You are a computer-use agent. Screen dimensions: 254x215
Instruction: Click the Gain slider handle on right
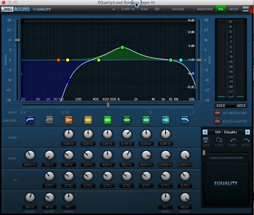tap(199, 60)
